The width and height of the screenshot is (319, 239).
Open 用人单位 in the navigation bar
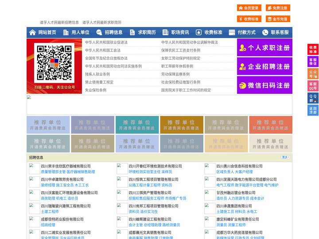click(80, 32)
